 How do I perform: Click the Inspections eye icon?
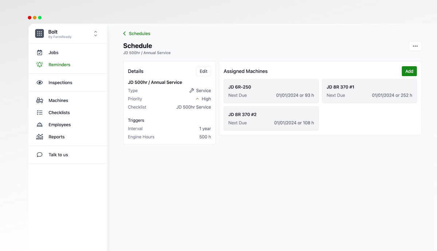click(40, 83)
